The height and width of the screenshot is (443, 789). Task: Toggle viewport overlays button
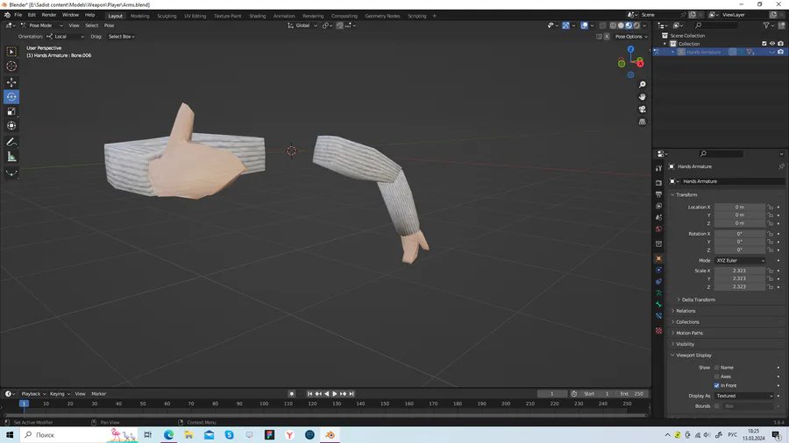[584, 25]
